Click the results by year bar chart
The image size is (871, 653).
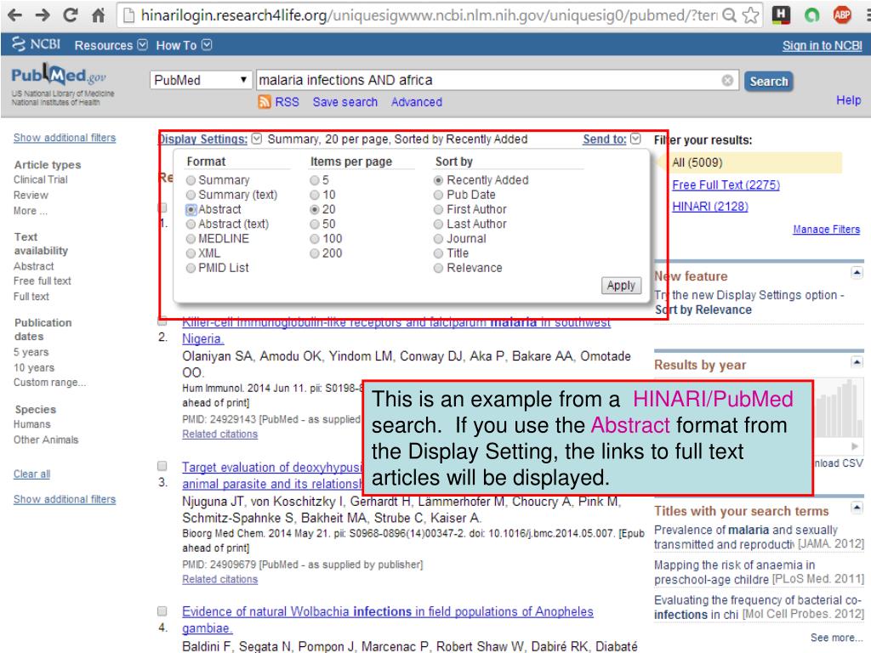coord(838,408)
